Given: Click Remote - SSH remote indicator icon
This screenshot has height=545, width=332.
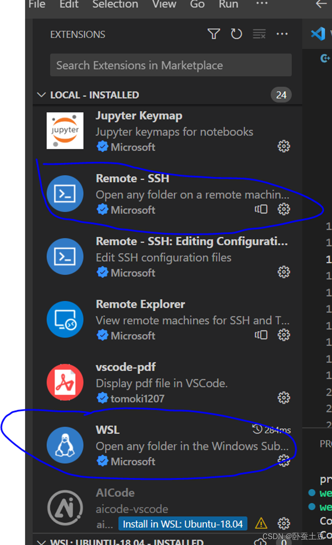Looking at the screenshot, I should [x=261, y=209].
